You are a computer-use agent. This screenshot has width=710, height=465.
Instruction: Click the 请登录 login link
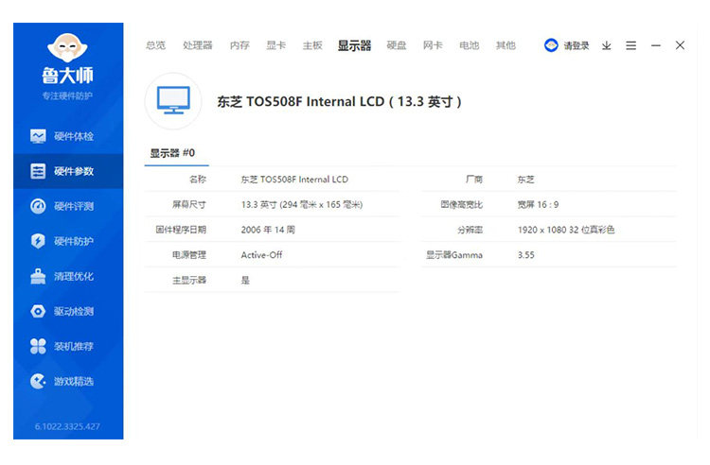coord(576,45)
